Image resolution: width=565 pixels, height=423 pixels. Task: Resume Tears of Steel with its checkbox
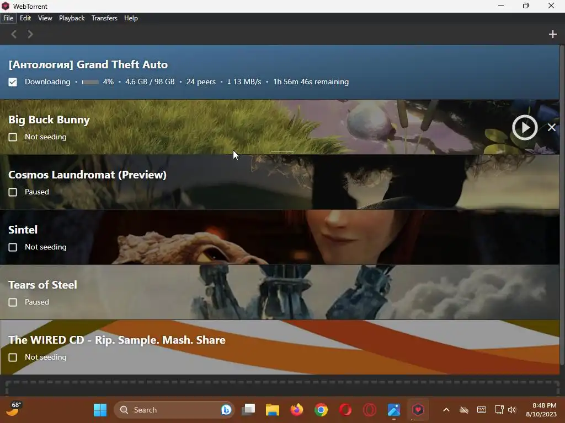tap(13, 302)
